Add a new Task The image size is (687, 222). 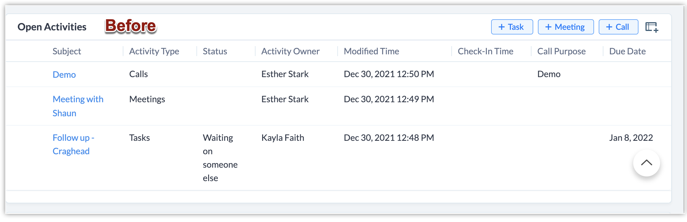tap(512, 27)
